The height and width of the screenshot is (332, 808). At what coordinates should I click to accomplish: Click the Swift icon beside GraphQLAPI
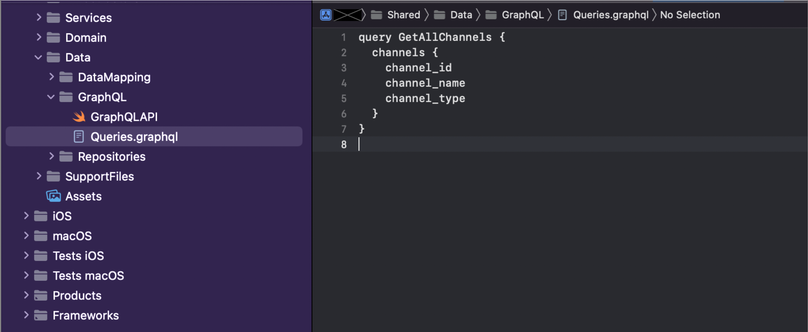point(79,117)
